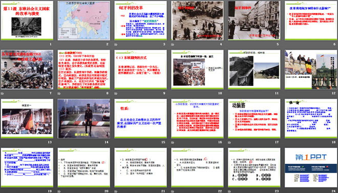This screenshot has height=193, width=338.
Task: Select slide 9 titled 东欧剧变的方式
Action: click(x=140, y=70)
